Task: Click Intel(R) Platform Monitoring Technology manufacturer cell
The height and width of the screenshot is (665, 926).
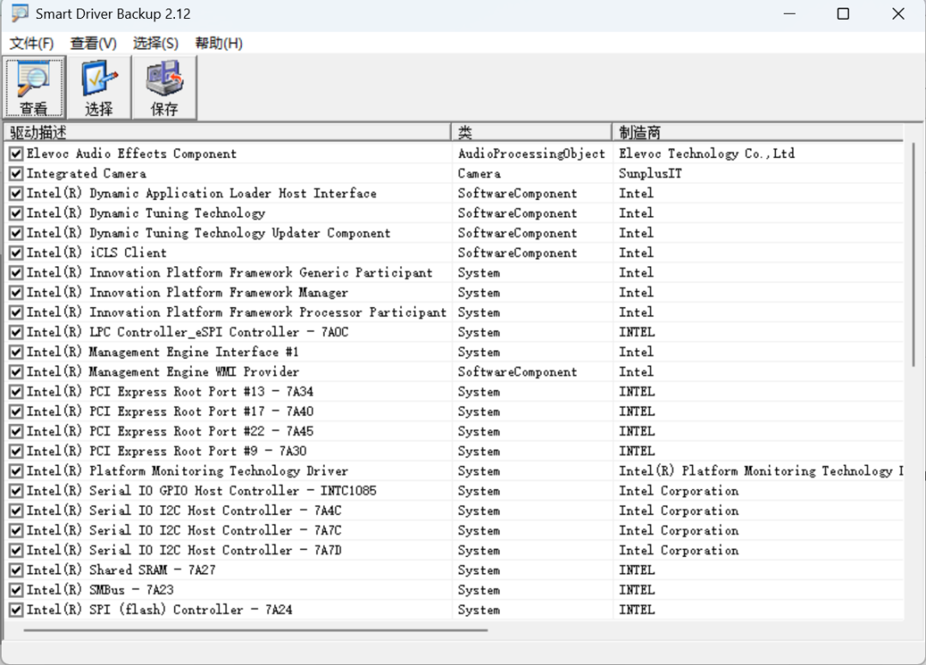Action: tap(761, 471)
